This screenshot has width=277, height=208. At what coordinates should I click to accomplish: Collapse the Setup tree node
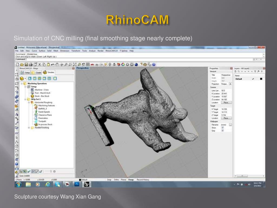pyautogui.click(x=25, y=87)
